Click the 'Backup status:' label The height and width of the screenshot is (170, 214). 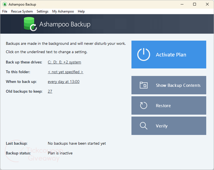tap(18, 153)
